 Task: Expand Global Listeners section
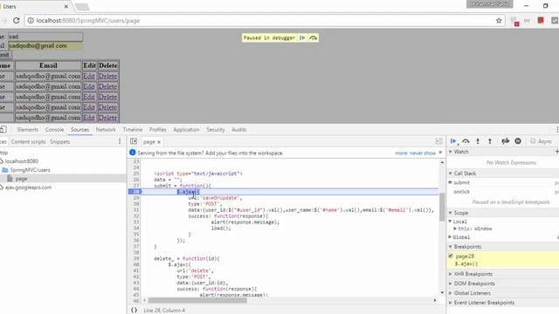tap(451, 293)
